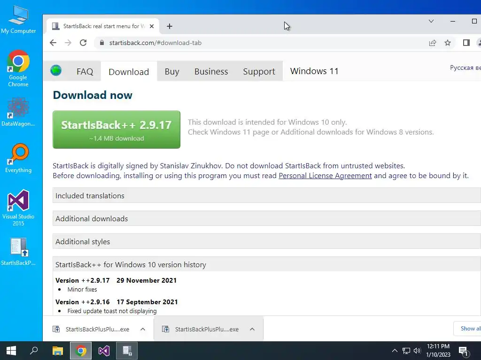This screenshot has height=360, width=481.
Task: Select the Download tab
Action: coord(129,72)
